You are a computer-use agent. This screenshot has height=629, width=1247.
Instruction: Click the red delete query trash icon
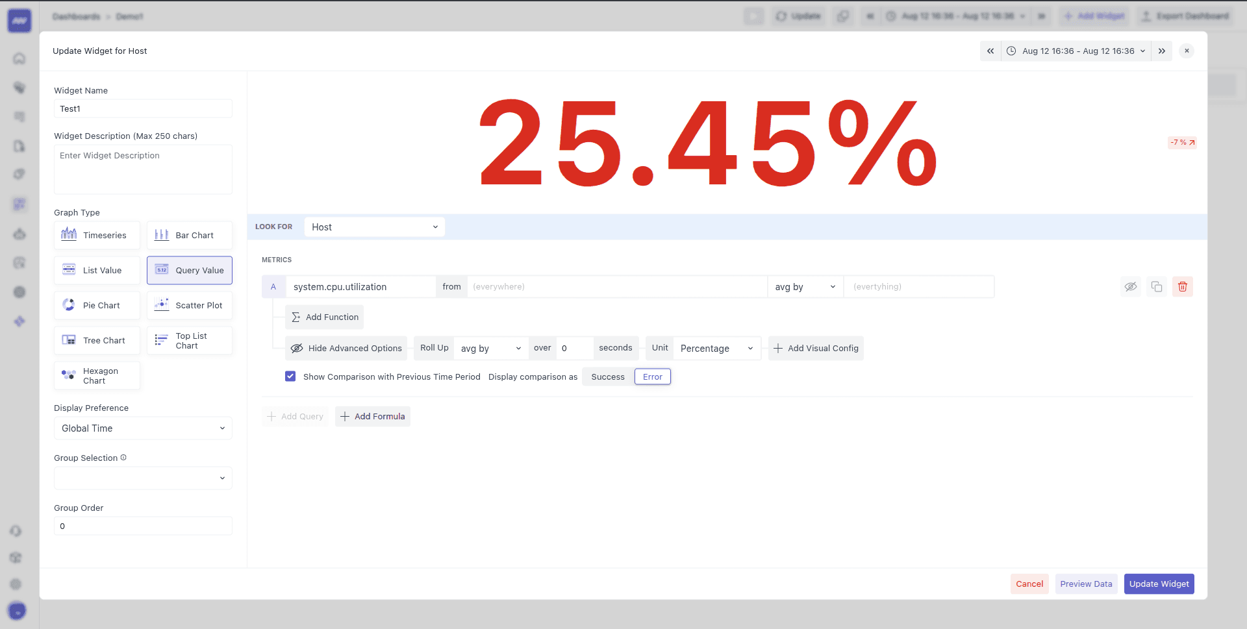[x=1182, y=286]
